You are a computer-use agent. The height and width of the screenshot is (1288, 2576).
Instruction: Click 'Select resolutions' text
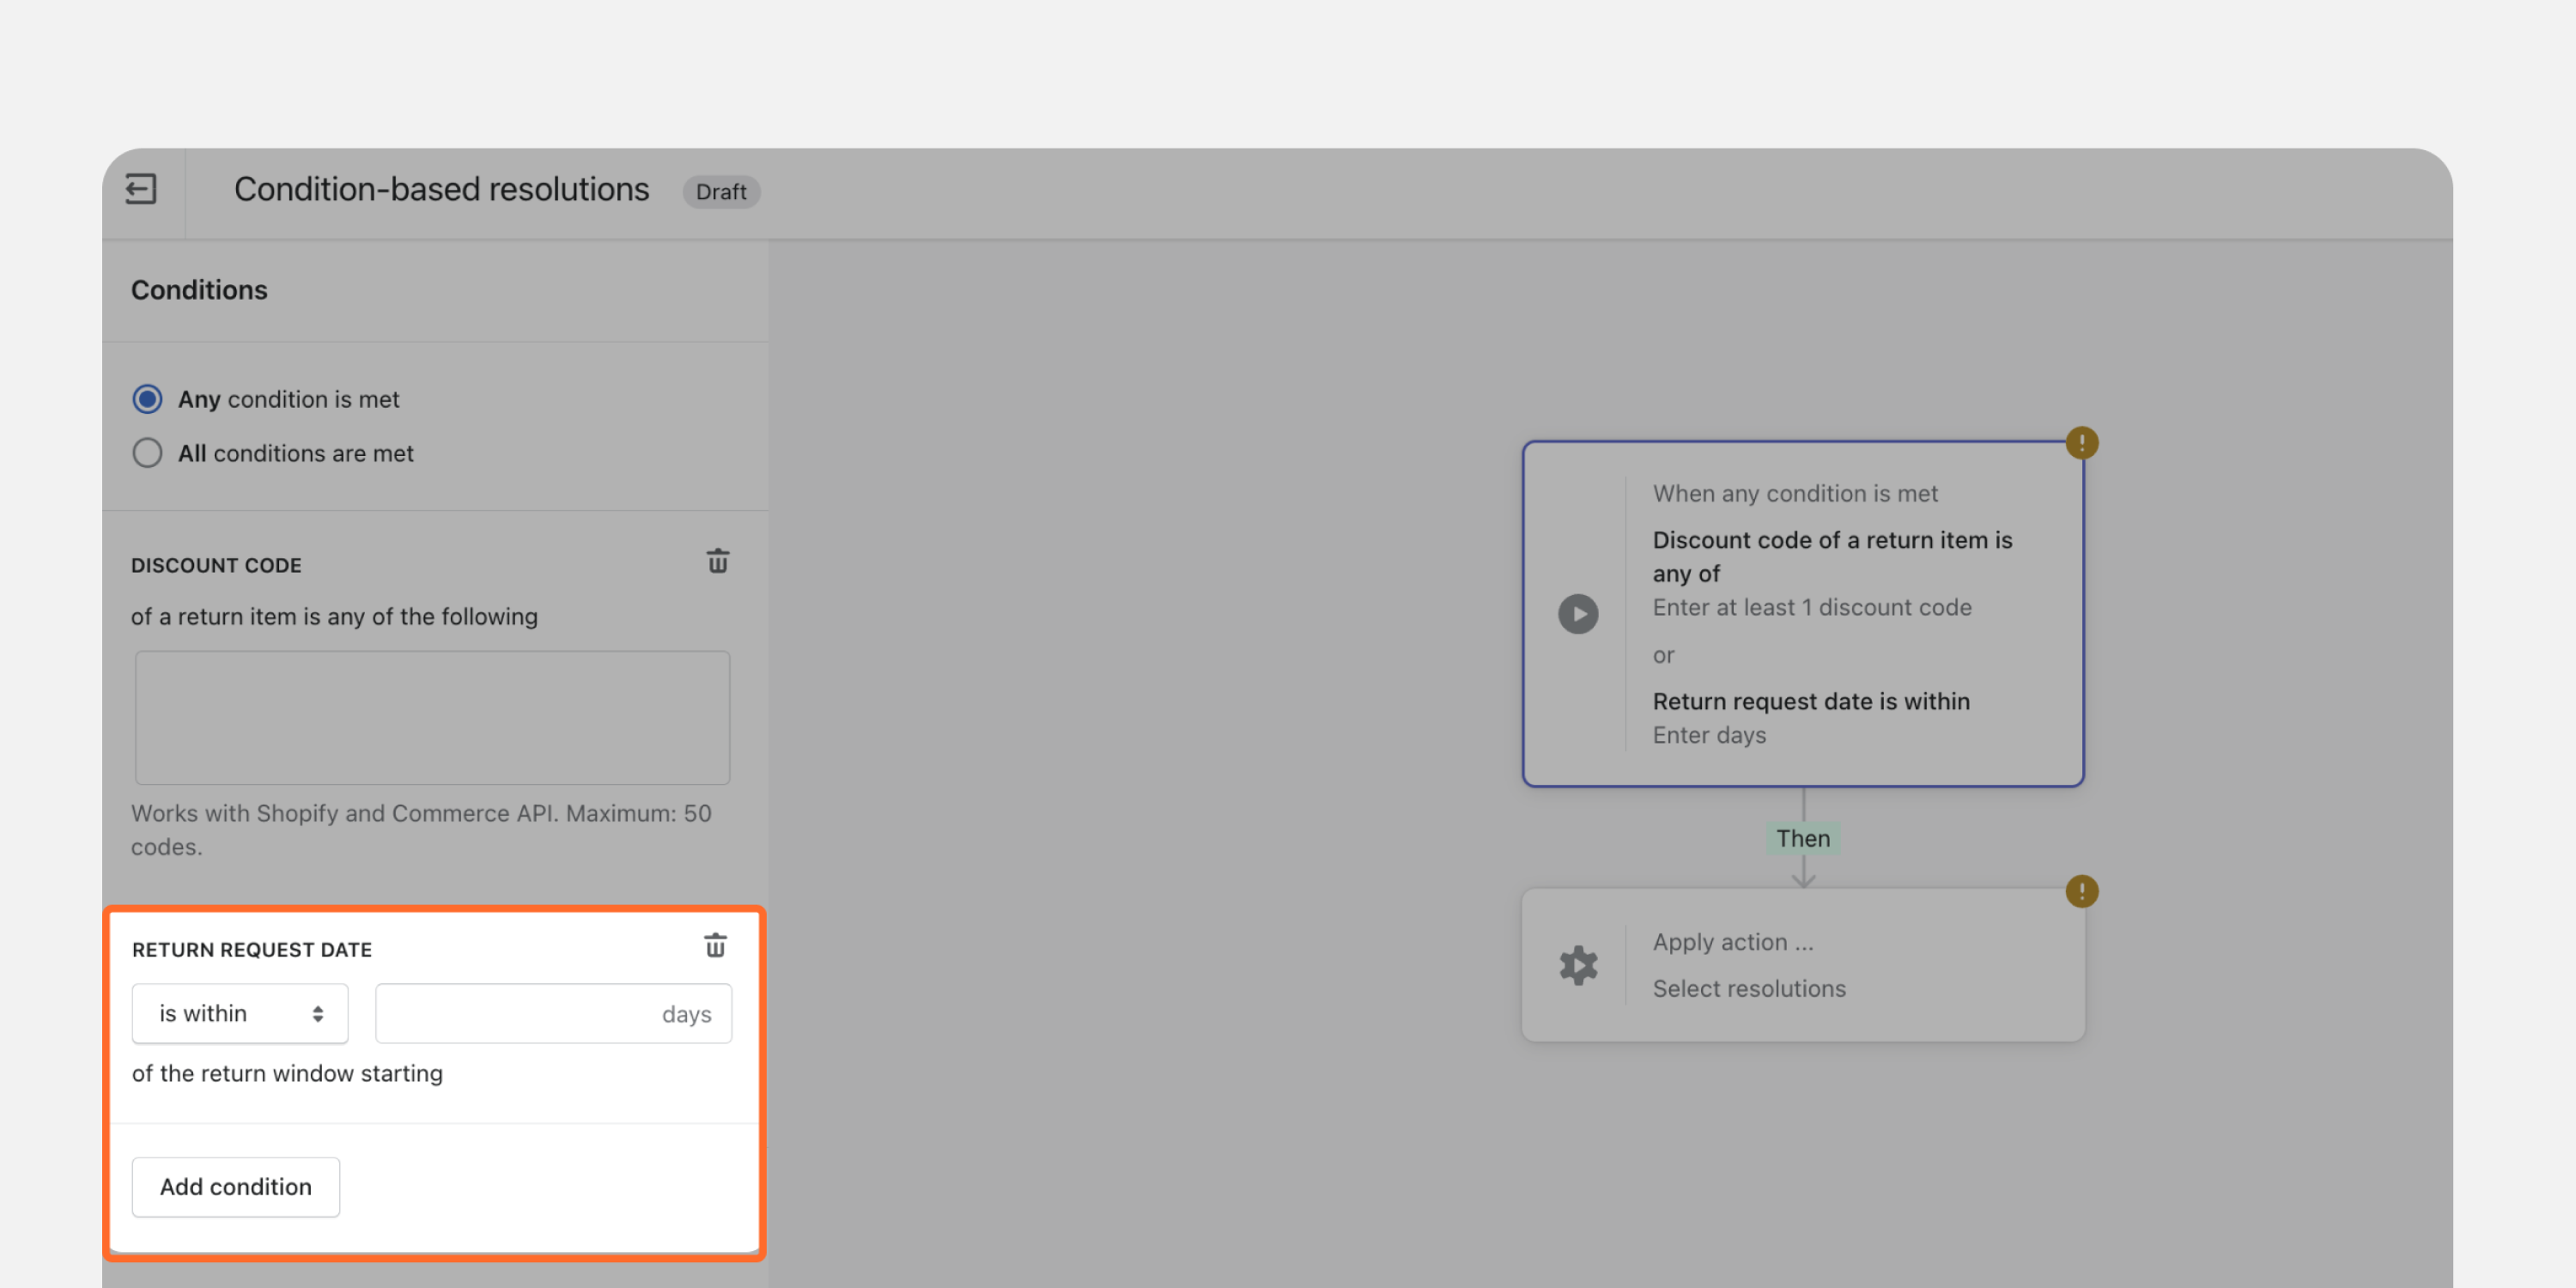(1749, 988)
